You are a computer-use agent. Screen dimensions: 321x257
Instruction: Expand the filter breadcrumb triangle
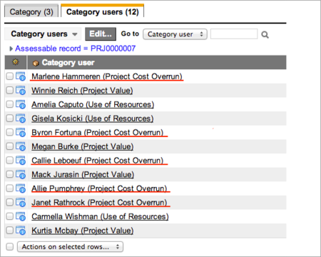click(x=11, y=49)
